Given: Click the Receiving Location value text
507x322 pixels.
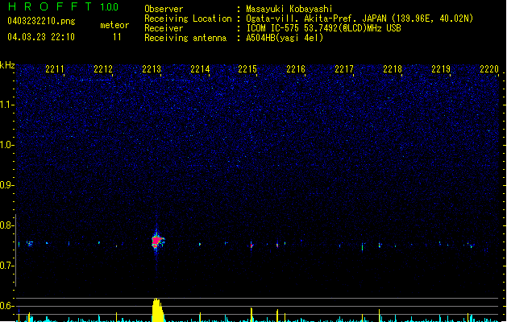Looking at the screenshot, I should click(359, 19).
